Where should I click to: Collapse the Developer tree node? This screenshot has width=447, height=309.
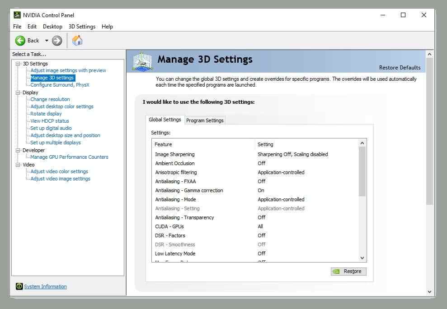click(x=18, y=150)
